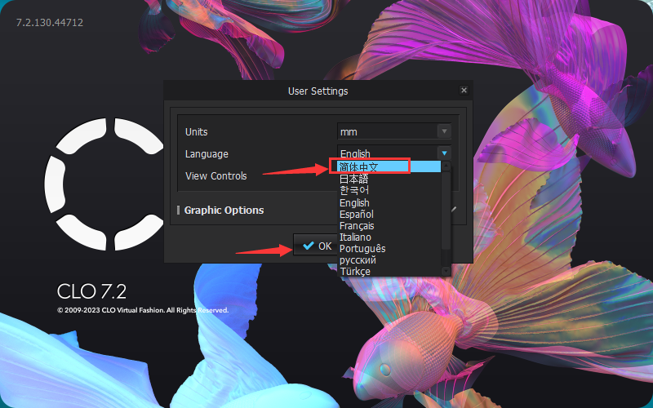Image resolution: width=653 pixels, height=408 pixels.
Task: Click the User Settings title text
Action: [318, 91]
